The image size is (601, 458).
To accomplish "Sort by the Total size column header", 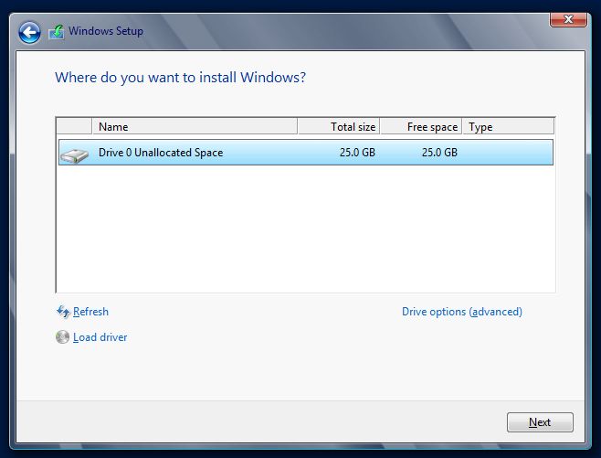I will [339, 126].
